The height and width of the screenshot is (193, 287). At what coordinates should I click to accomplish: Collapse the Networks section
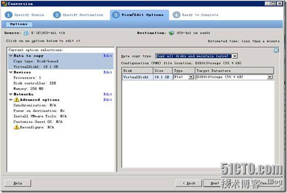click(11, 94)
